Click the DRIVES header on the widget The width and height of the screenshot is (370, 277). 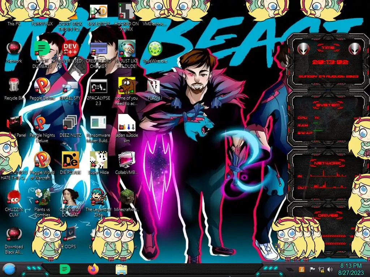click(327, 215)
